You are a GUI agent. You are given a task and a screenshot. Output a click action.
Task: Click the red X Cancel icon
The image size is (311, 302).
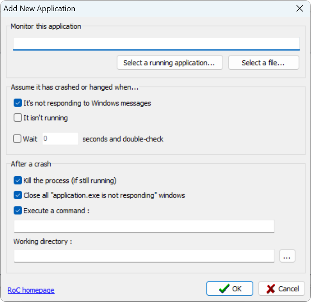pyautogui.click(x=271, y=289)
